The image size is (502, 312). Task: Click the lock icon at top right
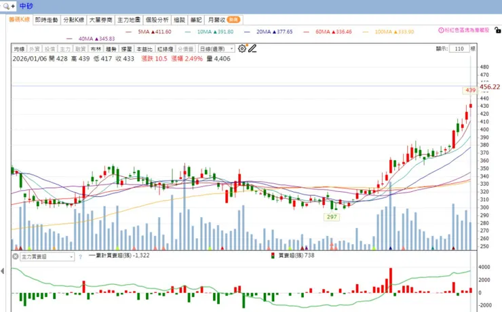click(497, 30)
